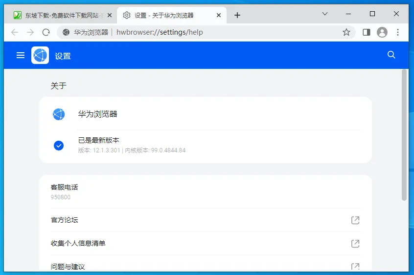Click the 收集个人信息清单 row label
The height and width of the screenshot is (275, 414).
78,243
